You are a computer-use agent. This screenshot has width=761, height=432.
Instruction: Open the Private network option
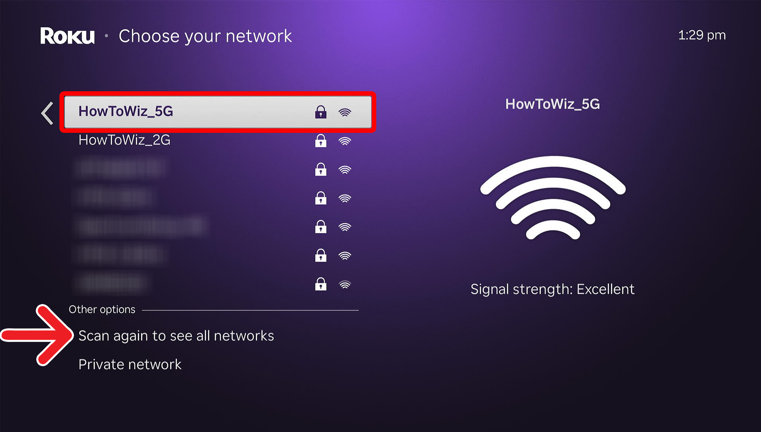[x=130, y=365]
